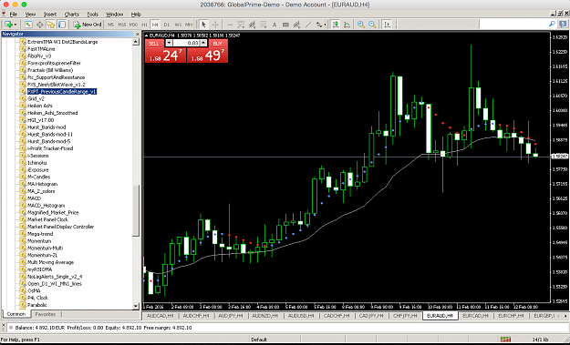Switch chart to M5 timeframe
The width and height of the screenshot is (570, 345).
click(110, 25)
